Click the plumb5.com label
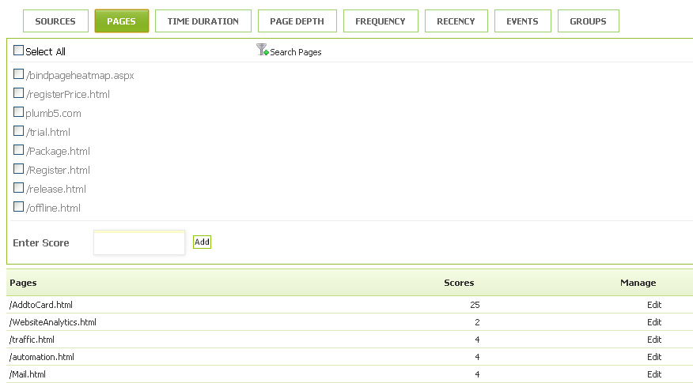Image resolution: width=693 pixels, height=383 pixels. (x=54, y=114)
